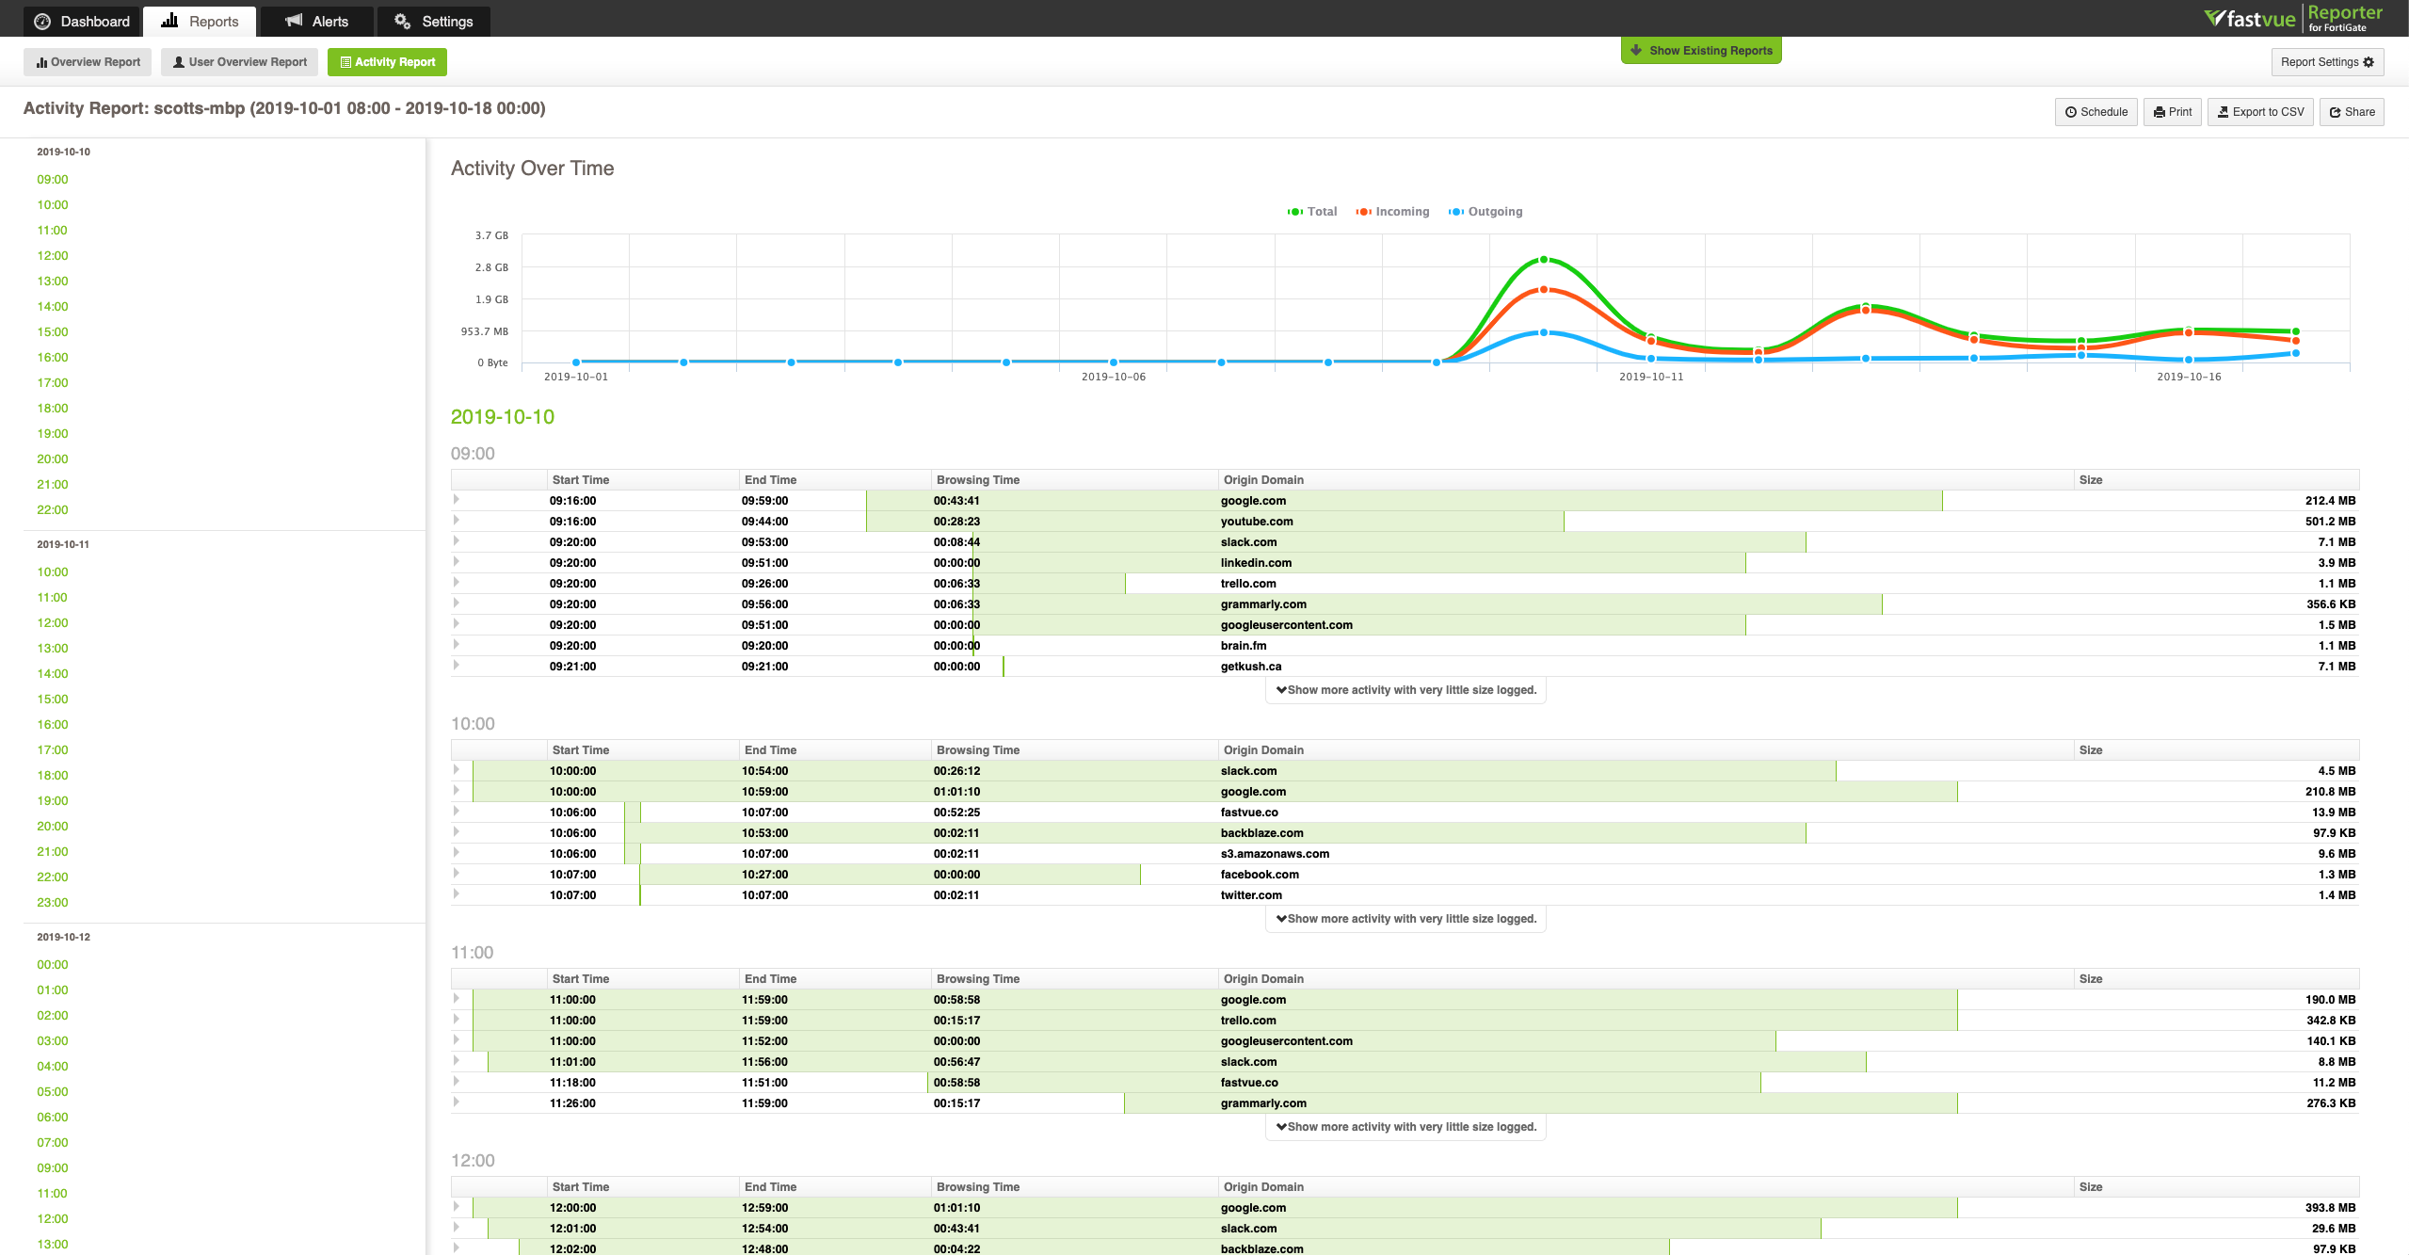The width and height of the screenshot is (2409, 1255).
Task: Toggle the Total series in the chart legend
Action: tap(1312, 211)
